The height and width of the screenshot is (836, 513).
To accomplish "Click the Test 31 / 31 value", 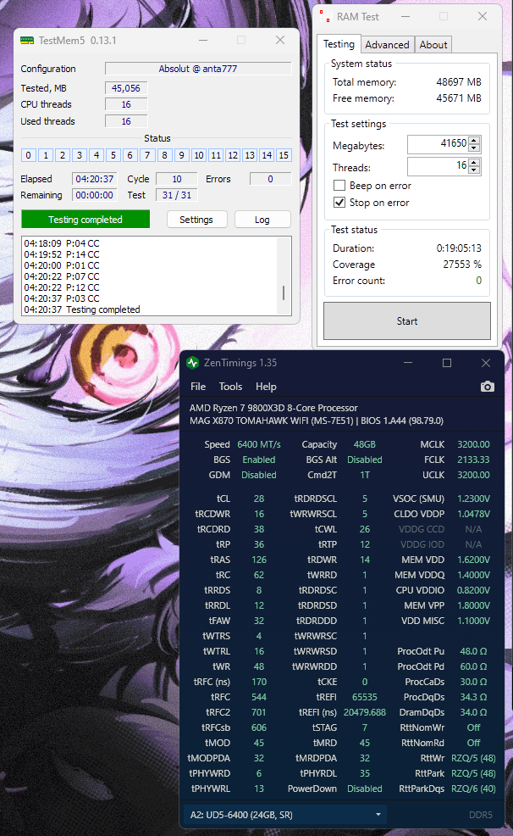I will click(177, 195).
